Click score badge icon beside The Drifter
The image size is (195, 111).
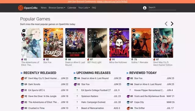click(x=128, y=108)
